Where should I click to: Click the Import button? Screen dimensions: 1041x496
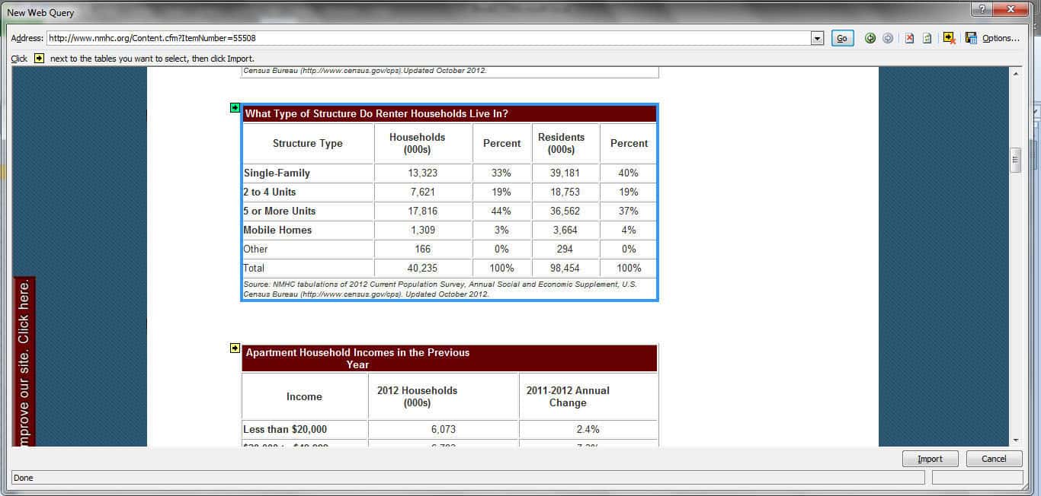[x=930, y=459]
